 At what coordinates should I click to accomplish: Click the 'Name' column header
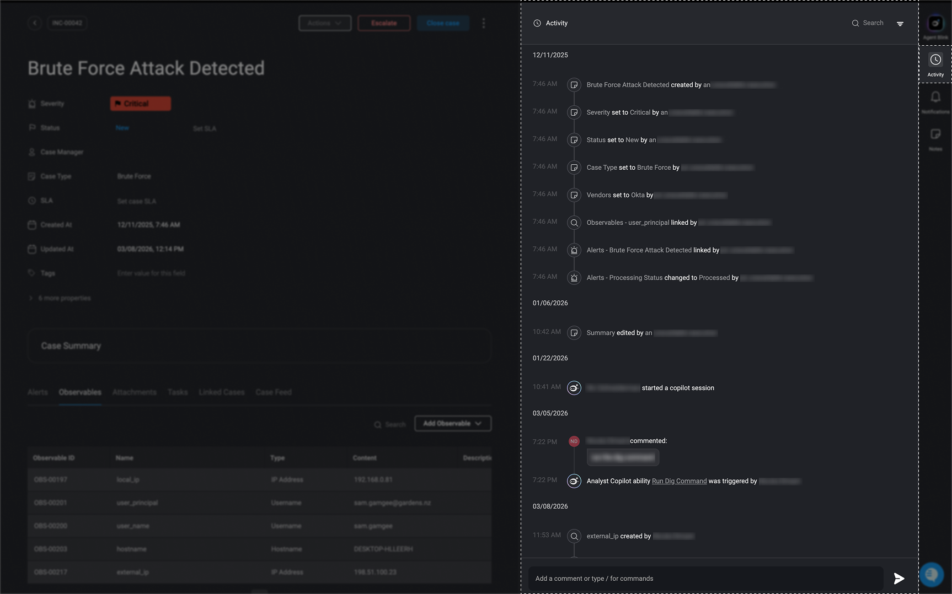click(125, 458)
